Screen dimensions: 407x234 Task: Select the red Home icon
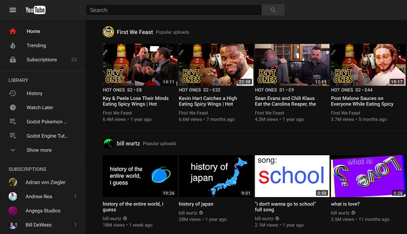[13, 32]
